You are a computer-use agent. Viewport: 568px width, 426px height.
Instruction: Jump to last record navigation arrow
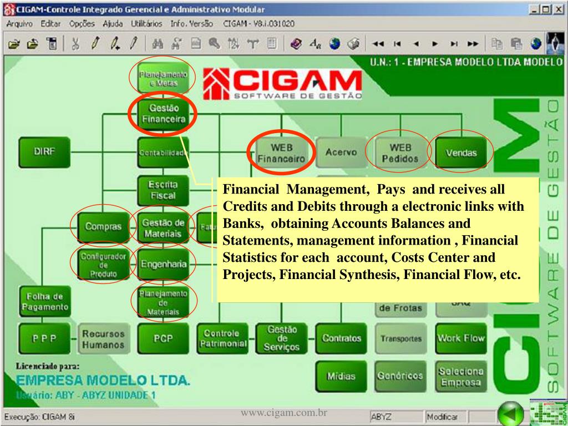click(454, 44)
